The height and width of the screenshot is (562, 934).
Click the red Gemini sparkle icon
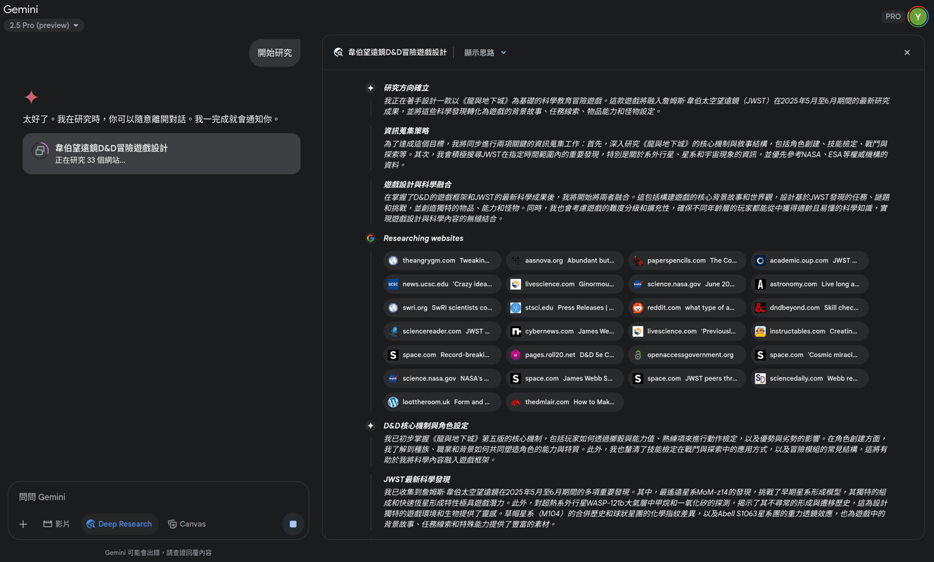pos(31,97)
